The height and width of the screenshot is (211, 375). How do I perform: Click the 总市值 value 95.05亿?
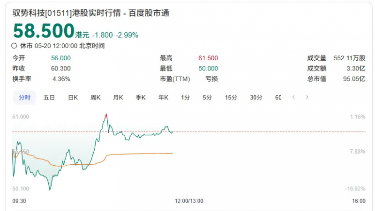[x=354, y=79]
